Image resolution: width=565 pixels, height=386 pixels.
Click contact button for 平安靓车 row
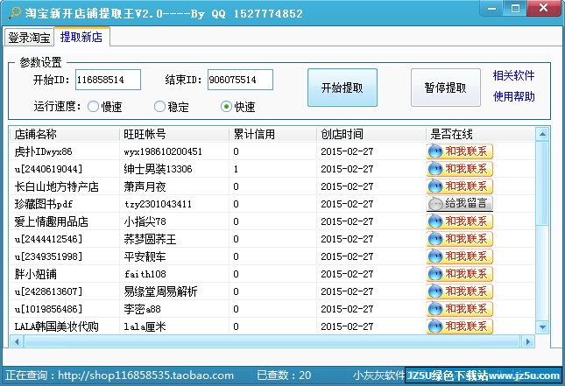[459, 256]
